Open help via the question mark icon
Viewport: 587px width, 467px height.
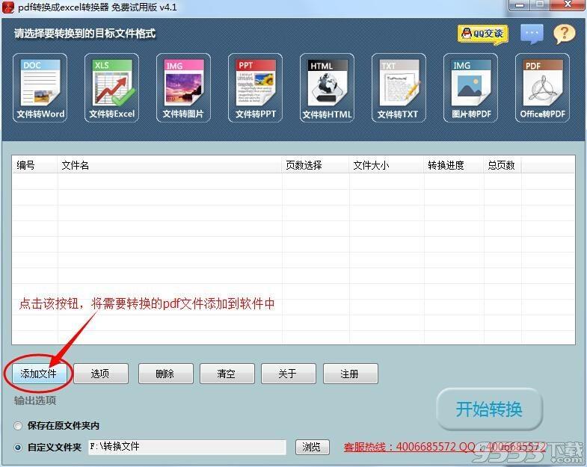pyautogui.click(x=564, y=34)
